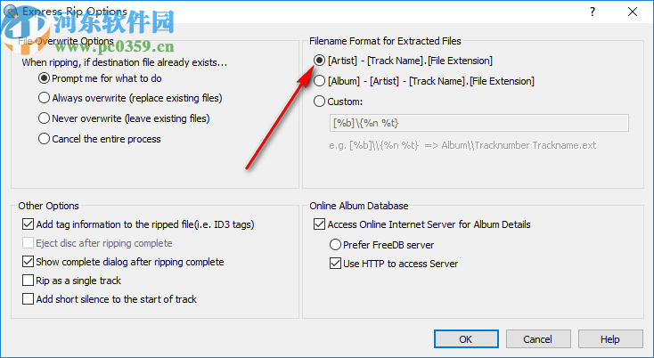Enable 'Rip as a single track'
This screenshot has width=654, height=358.
(x=28, y=281)
